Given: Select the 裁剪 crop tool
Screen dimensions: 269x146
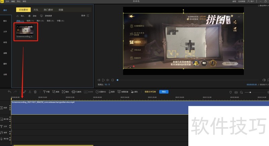Looking at the screenshot, I should click(56, 92).
